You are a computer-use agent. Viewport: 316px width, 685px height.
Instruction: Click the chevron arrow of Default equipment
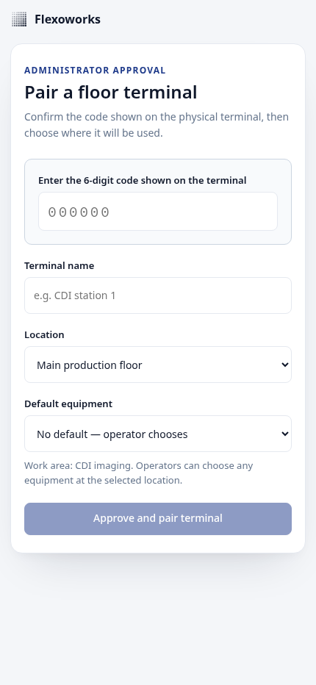(285, 434)
